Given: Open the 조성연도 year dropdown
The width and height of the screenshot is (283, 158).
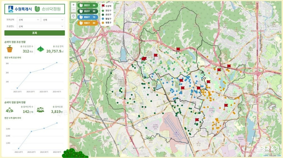Looking at the screenshot, I should pyautogui.click(x=41, y=26).
